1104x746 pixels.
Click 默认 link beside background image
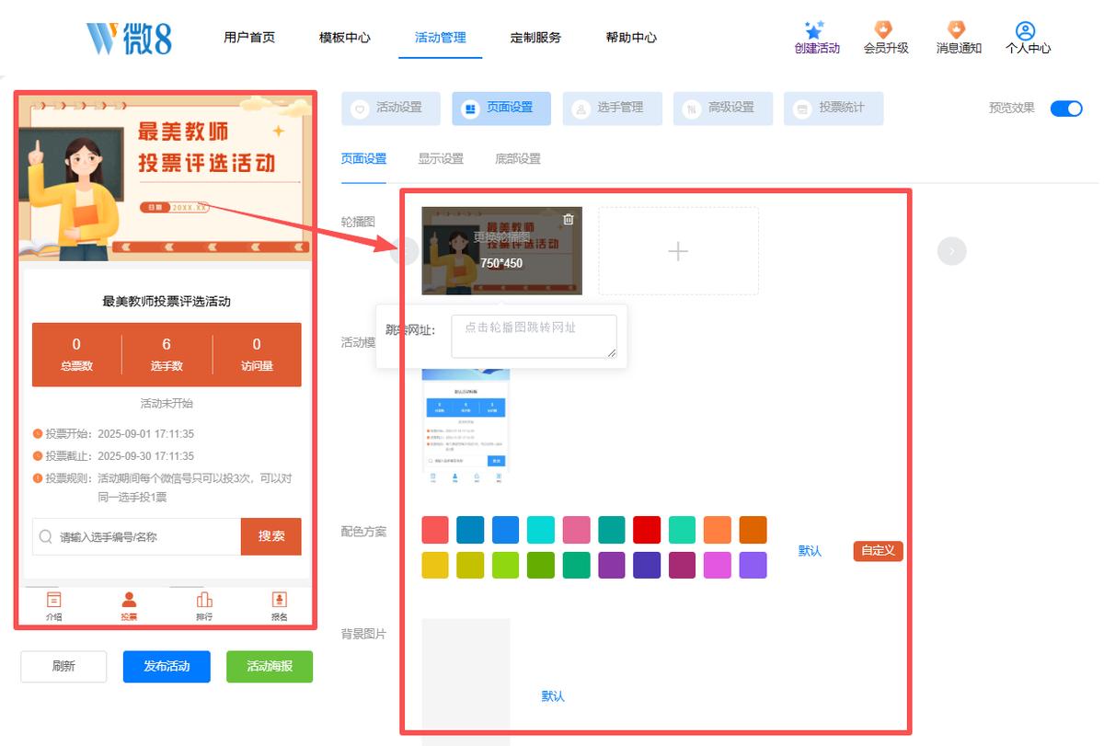coord(553,696)
